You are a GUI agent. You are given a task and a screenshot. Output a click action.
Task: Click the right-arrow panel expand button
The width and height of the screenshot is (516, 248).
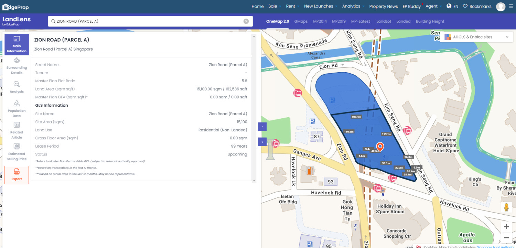point(262,127)
